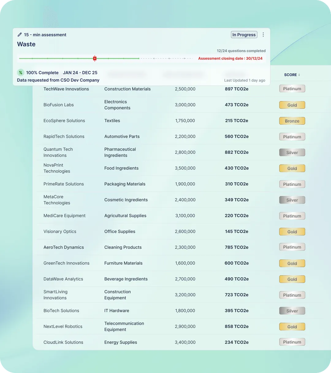Sort the table by SCORE column
The height and width of the screenshot is (373, 331).
[290, 75]
